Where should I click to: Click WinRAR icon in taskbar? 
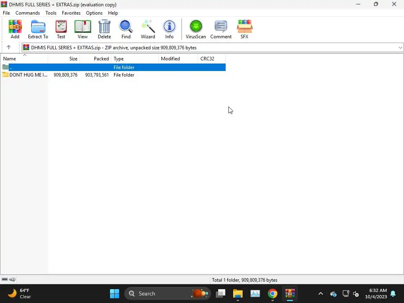290,294
